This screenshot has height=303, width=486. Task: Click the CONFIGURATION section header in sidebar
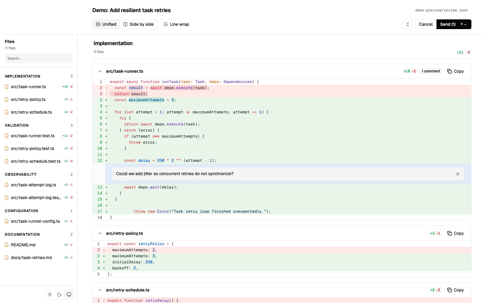click(x=22, y=211)
